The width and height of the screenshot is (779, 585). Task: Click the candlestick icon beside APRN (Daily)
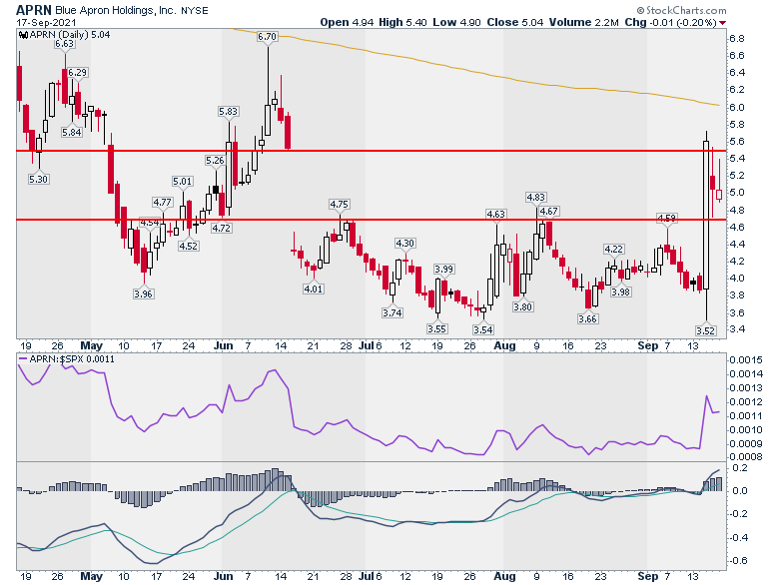23,35
